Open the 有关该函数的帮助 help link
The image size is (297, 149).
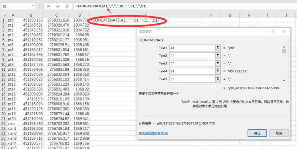153,133
